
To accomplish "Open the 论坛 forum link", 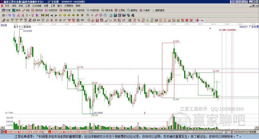I will pos(239,2).
